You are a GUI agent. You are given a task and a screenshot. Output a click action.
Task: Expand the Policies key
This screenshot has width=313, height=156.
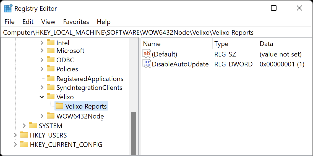point(42,69)
